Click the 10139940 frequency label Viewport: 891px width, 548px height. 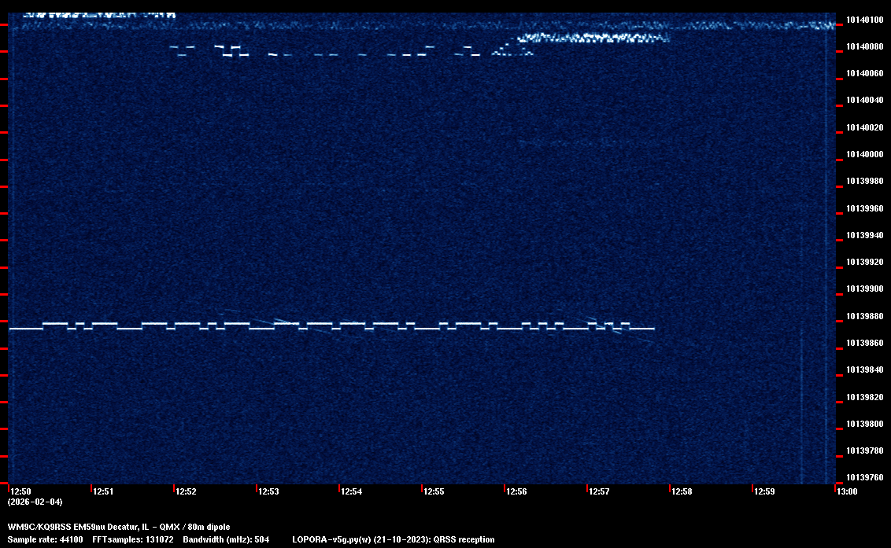pos(863,235)
